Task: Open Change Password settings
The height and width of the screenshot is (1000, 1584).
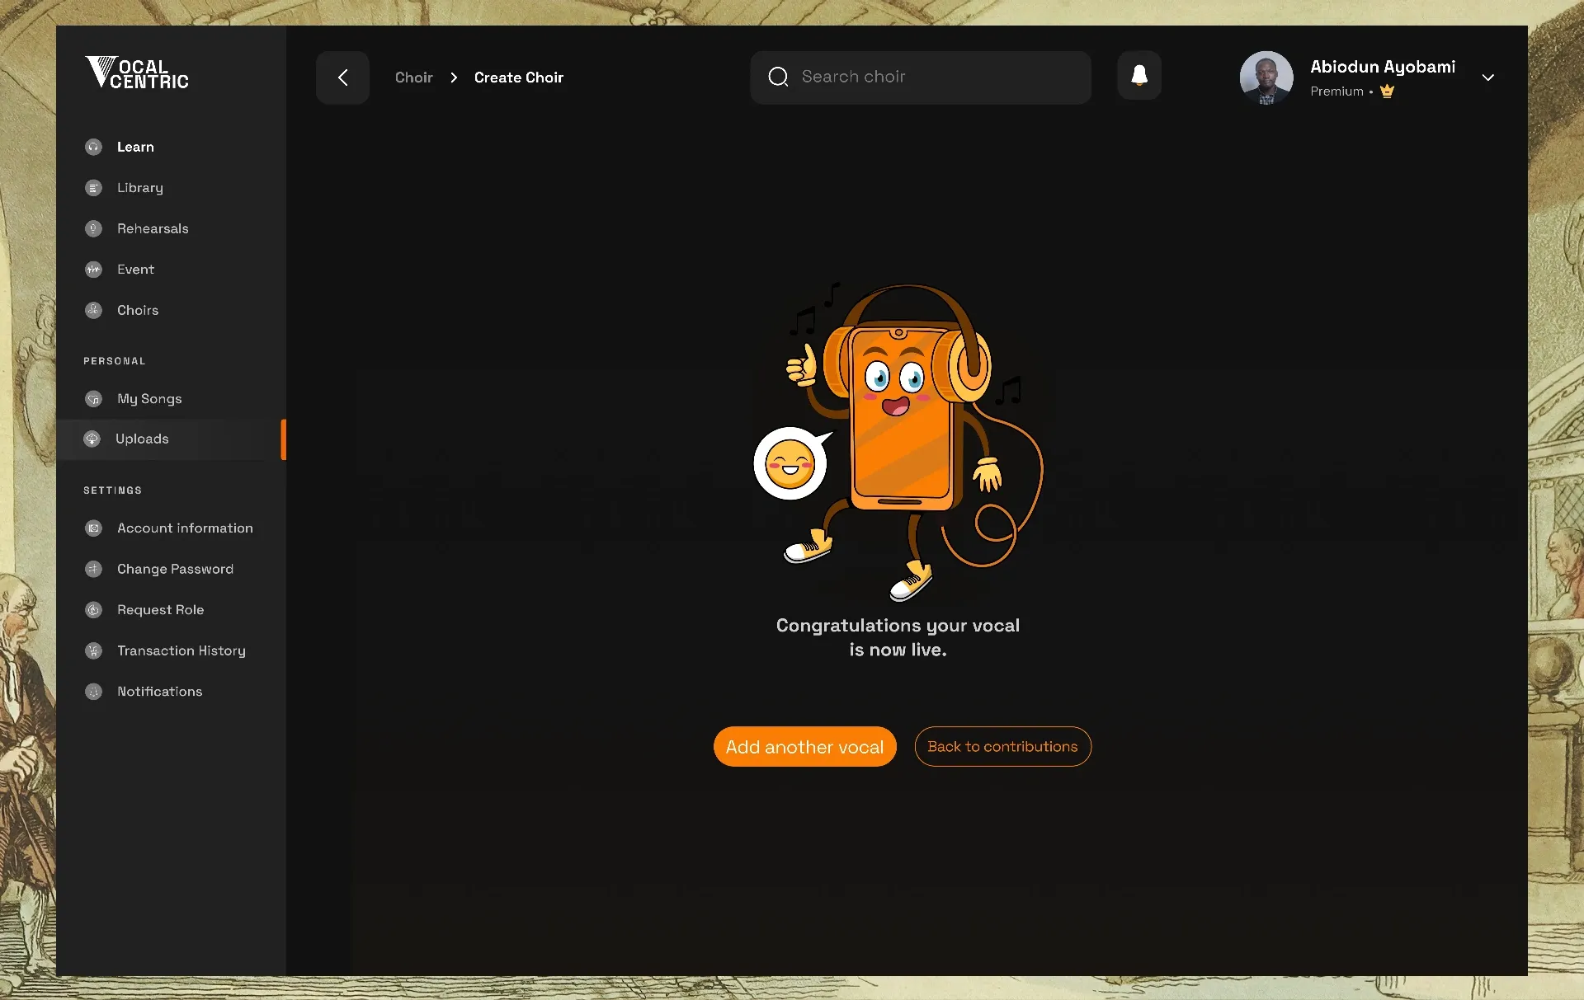Action: 175,569
